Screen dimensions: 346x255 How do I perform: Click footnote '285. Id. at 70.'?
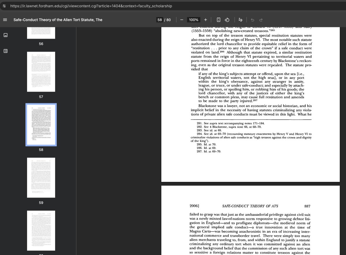(206, 144)
